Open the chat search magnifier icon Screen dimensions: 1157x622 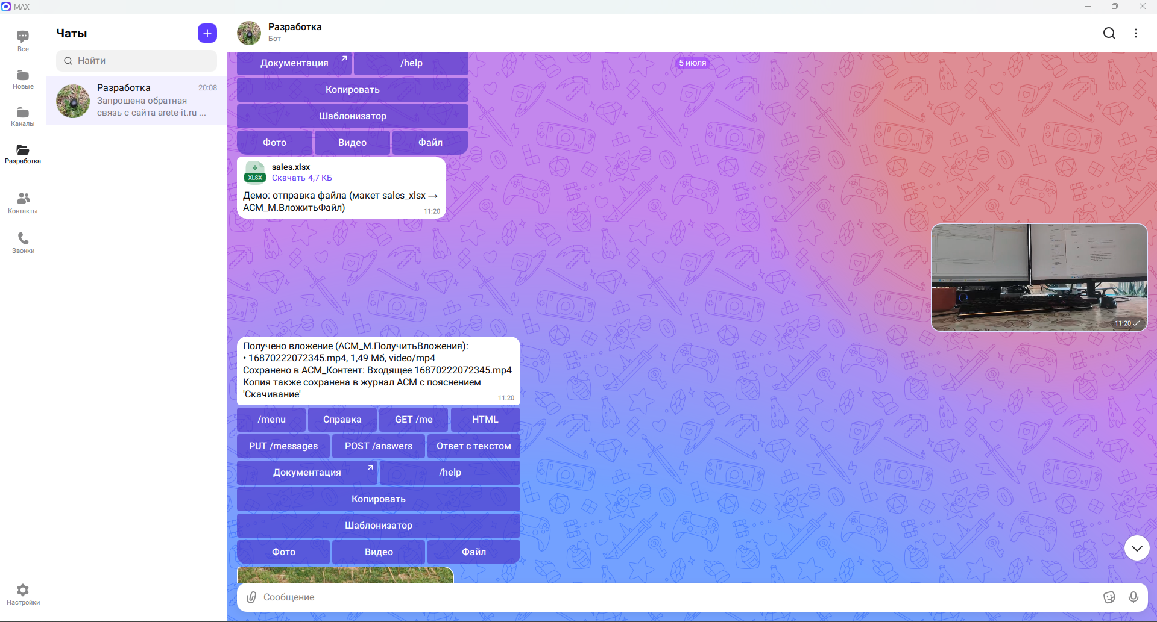point(1109,33)
